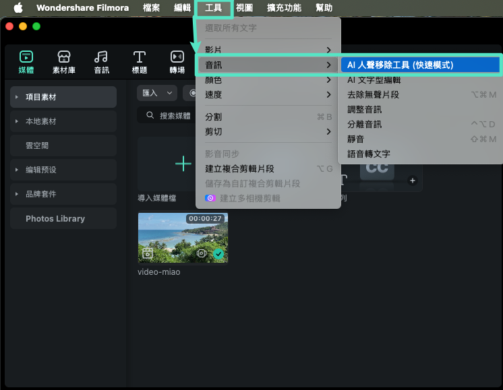503x390 pixels.
Task: Choose 去除無聲片段 from submenu
Action: pyautogui.click(x=420, y=94)
